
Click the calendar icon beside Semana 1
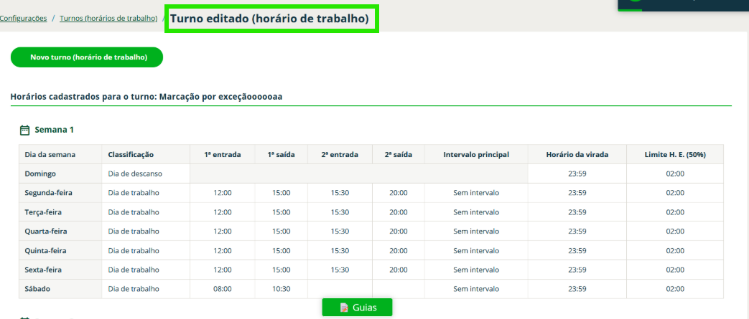[24, 130]
